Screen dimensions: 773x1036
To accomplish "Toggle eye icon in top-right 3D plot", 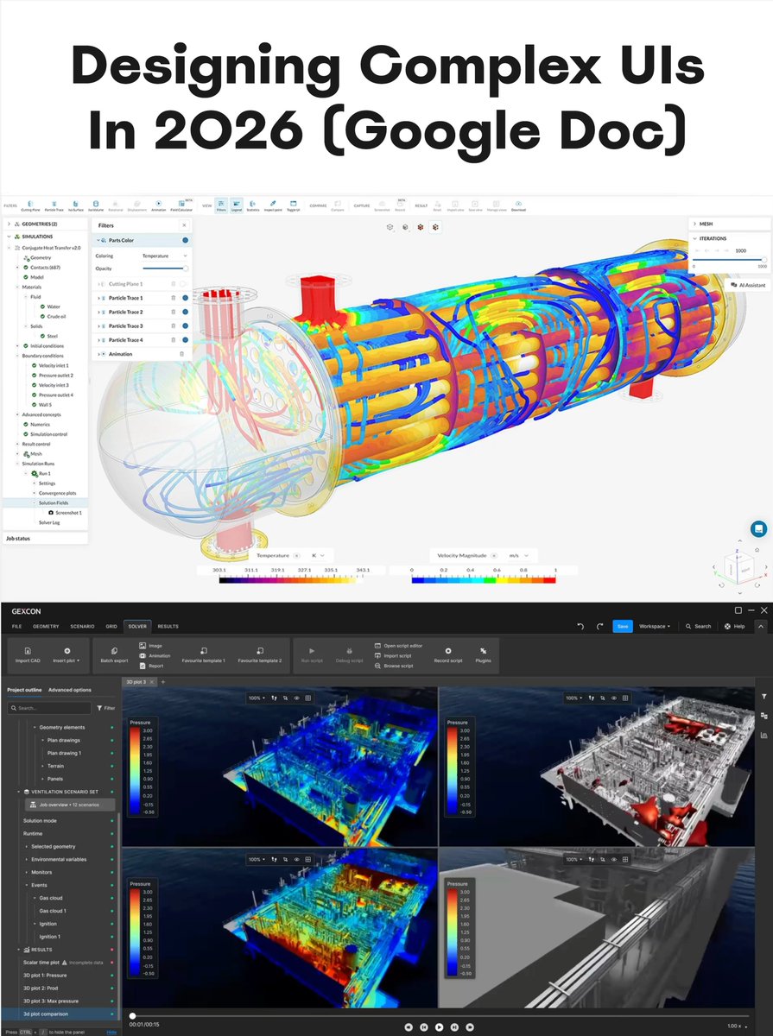I will (x=614, y=698).
